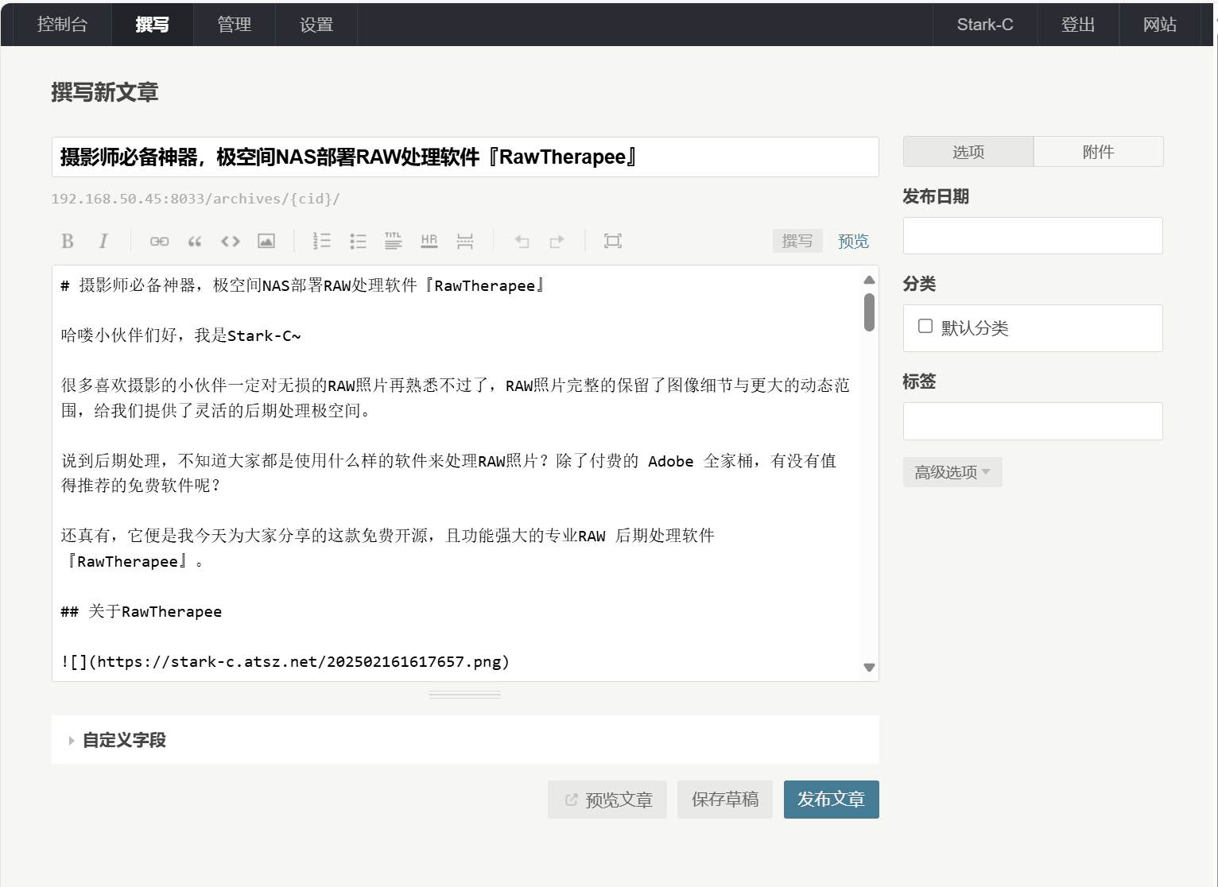Click the editor scrollbar thumb

869,312
